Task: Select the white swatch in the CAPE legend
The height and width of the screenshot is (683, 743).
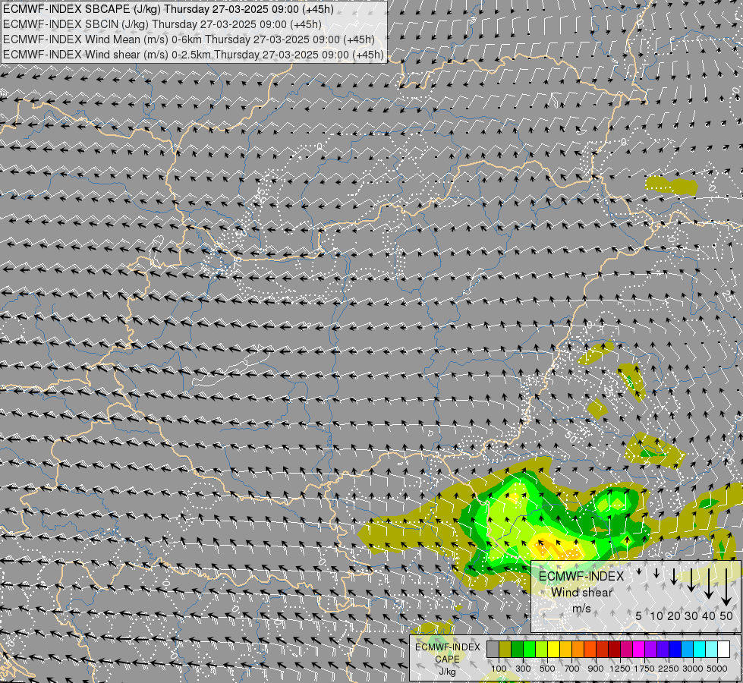Action: (724, 650)
